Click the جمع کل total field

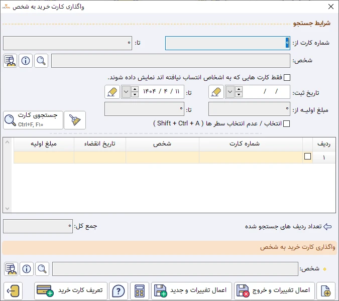tap(38, 226)
